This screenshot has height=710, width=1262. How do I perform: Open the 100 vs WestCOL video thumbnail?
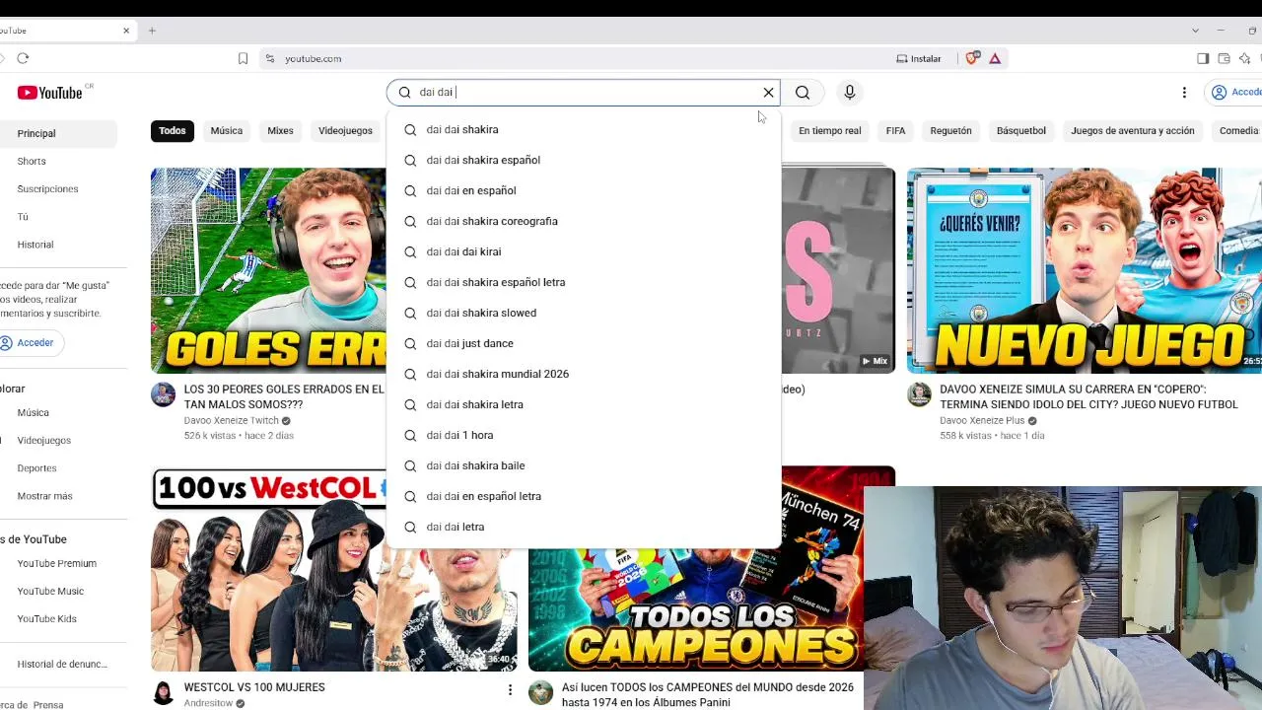click(x=333, y=569)
